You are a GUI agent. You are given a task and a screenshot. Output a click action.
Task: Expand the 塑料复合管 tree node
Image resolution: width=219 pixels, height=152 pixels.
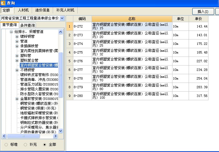click(x=17, y=60)
